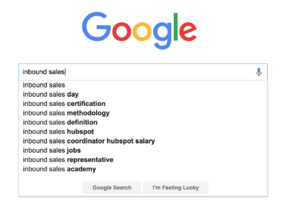Click the voice search microphone icon
This screenshot has height=217, width=304.
259,72
